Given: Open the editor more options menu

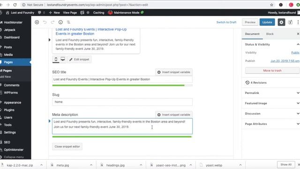Looking at the screenshot, I should click(298, 22).
